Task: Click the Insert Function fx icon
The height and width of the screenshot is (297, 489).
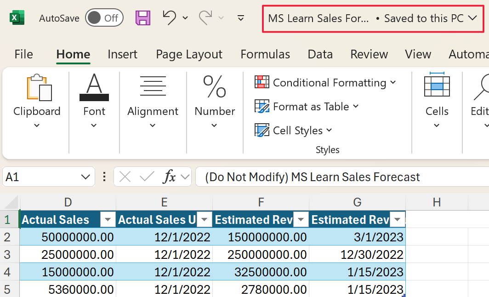Action: [169, 177]
